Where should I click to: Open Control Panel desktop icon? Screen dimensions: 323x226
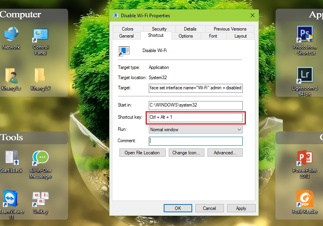coord(40,41)
